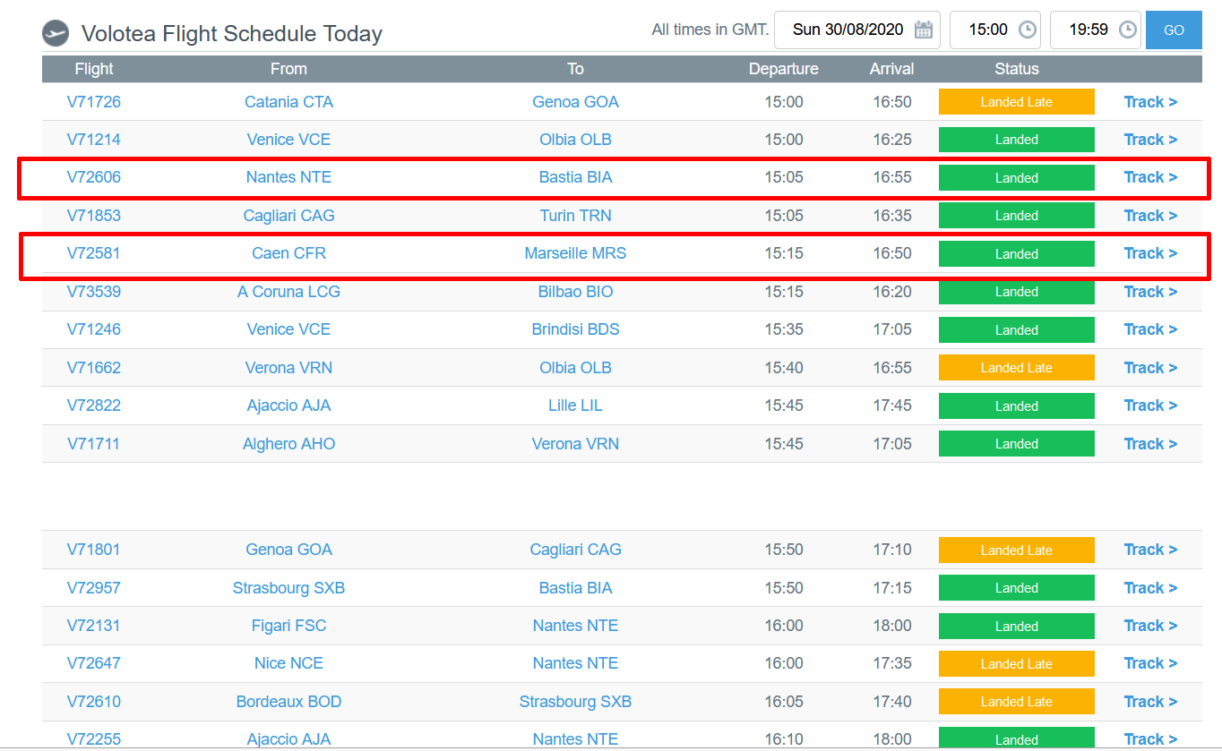Viewport: 1222px width, 751px height.
Task: Track the Caen to Marseille flight
Action: point(1150,253)
